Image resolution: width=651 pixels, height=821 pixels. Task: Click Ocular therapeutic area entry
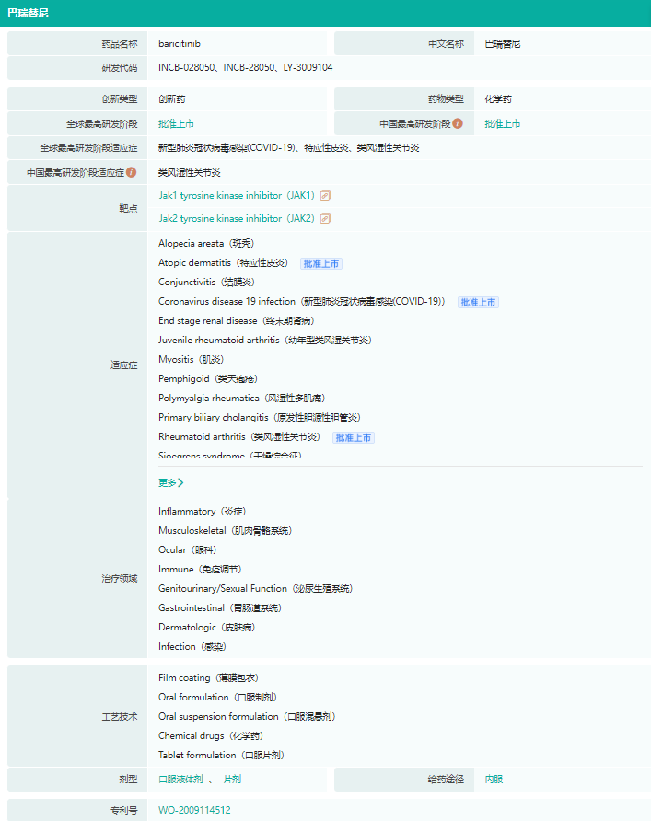point(187,550)
